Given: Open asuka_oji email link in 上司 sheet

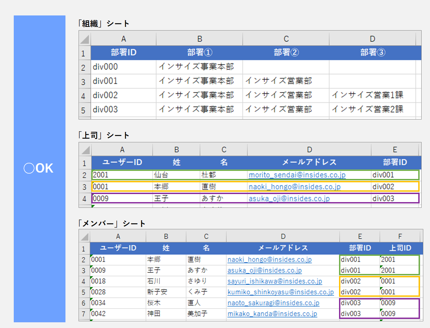Looking at the screenshot, I should [x=289, y=198].
